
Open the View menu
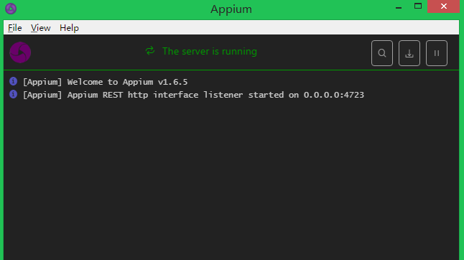pyautogui.click(x=40, y=28)
